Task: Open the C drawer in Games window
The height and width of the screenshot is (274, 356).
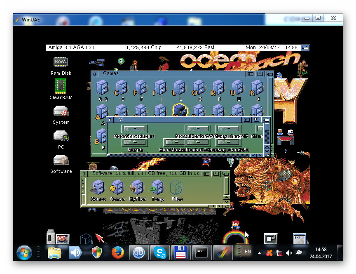Action: point(121,88)
